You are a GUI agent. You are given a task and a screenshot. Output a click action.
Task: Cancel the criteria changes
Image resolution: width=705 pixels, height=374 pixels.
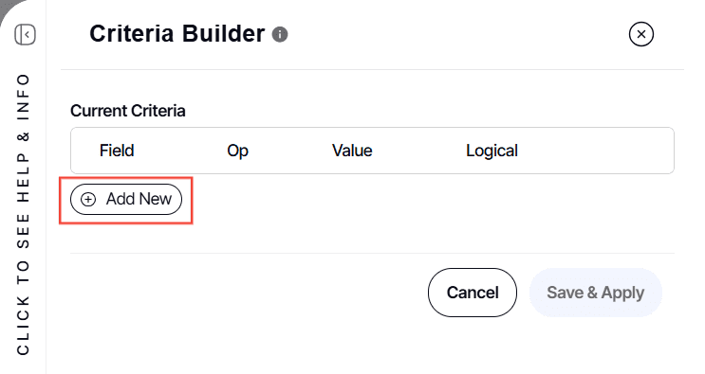tap(473, 293)
